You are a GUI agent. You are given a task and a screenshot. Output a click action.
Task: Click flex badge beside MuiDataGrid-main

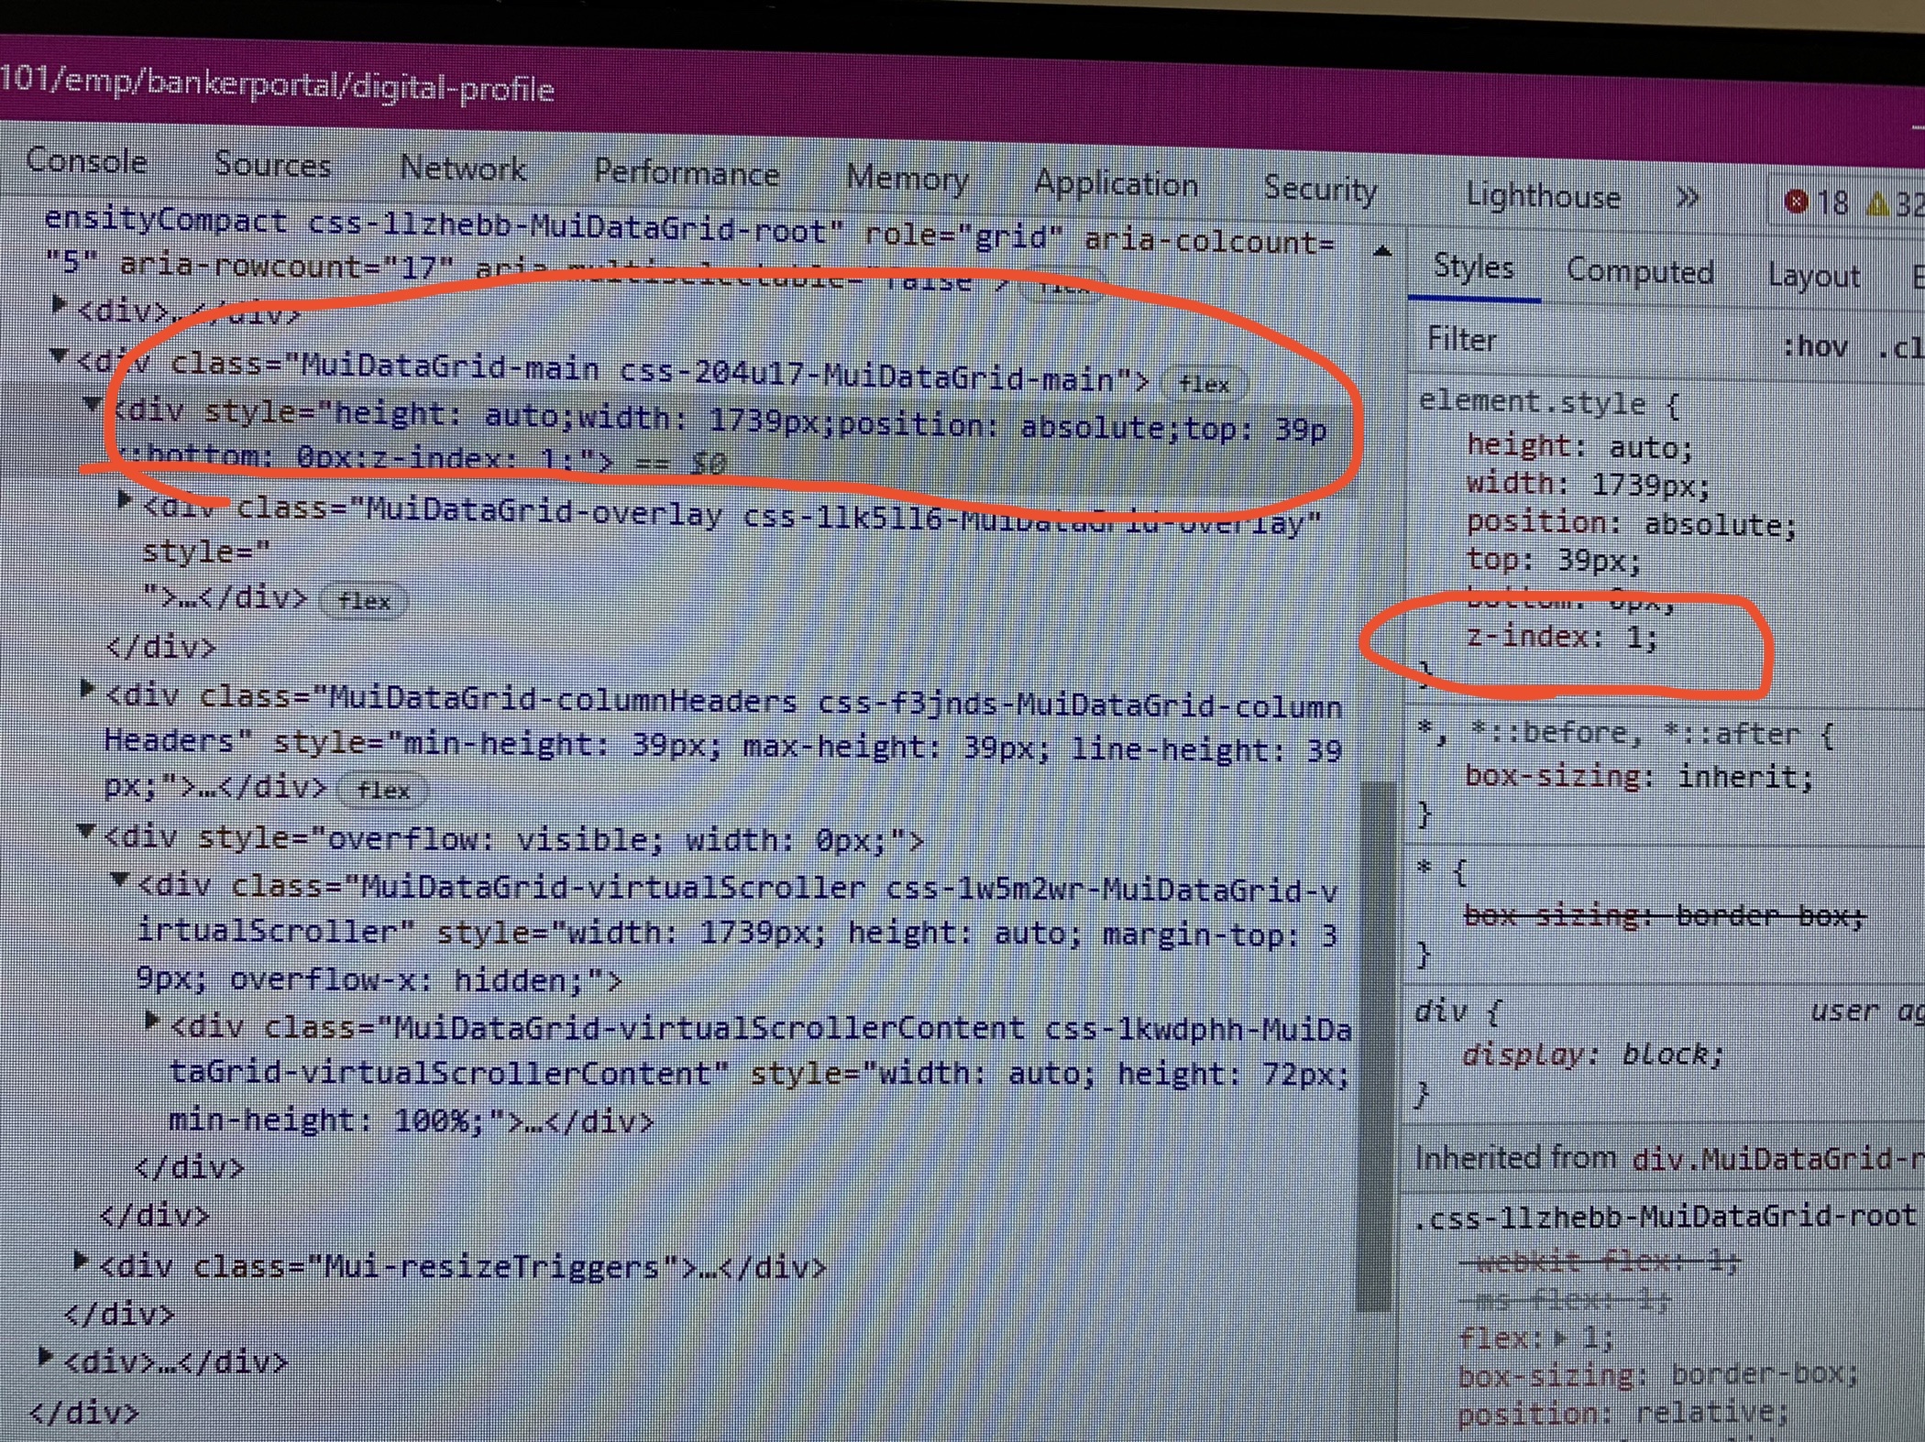coord(1204,384)
